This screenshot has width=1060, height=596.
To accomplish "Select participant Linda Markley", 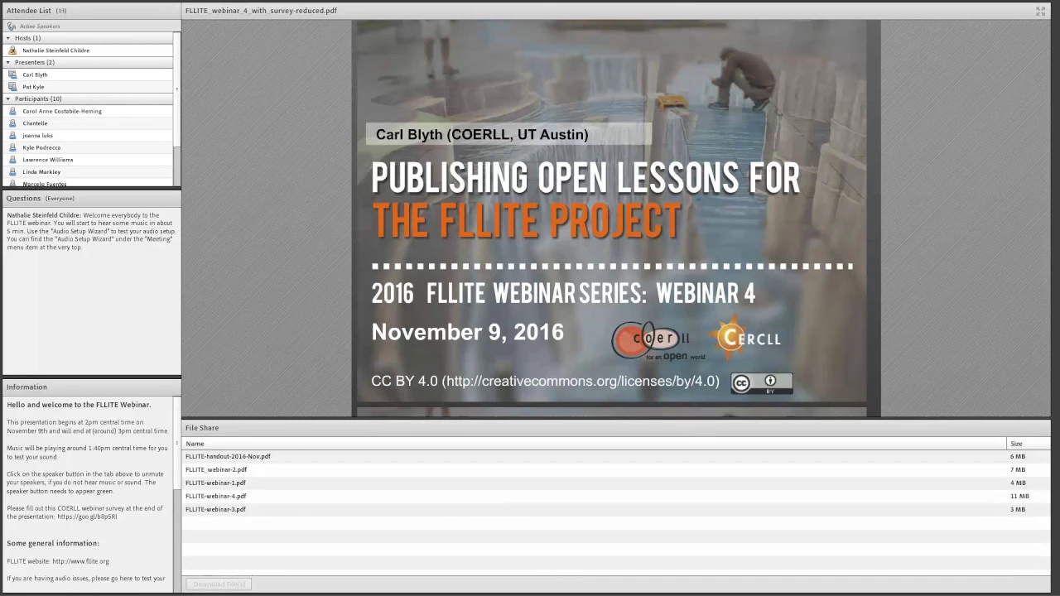I will pyautogui.click(x=87, y=171).
